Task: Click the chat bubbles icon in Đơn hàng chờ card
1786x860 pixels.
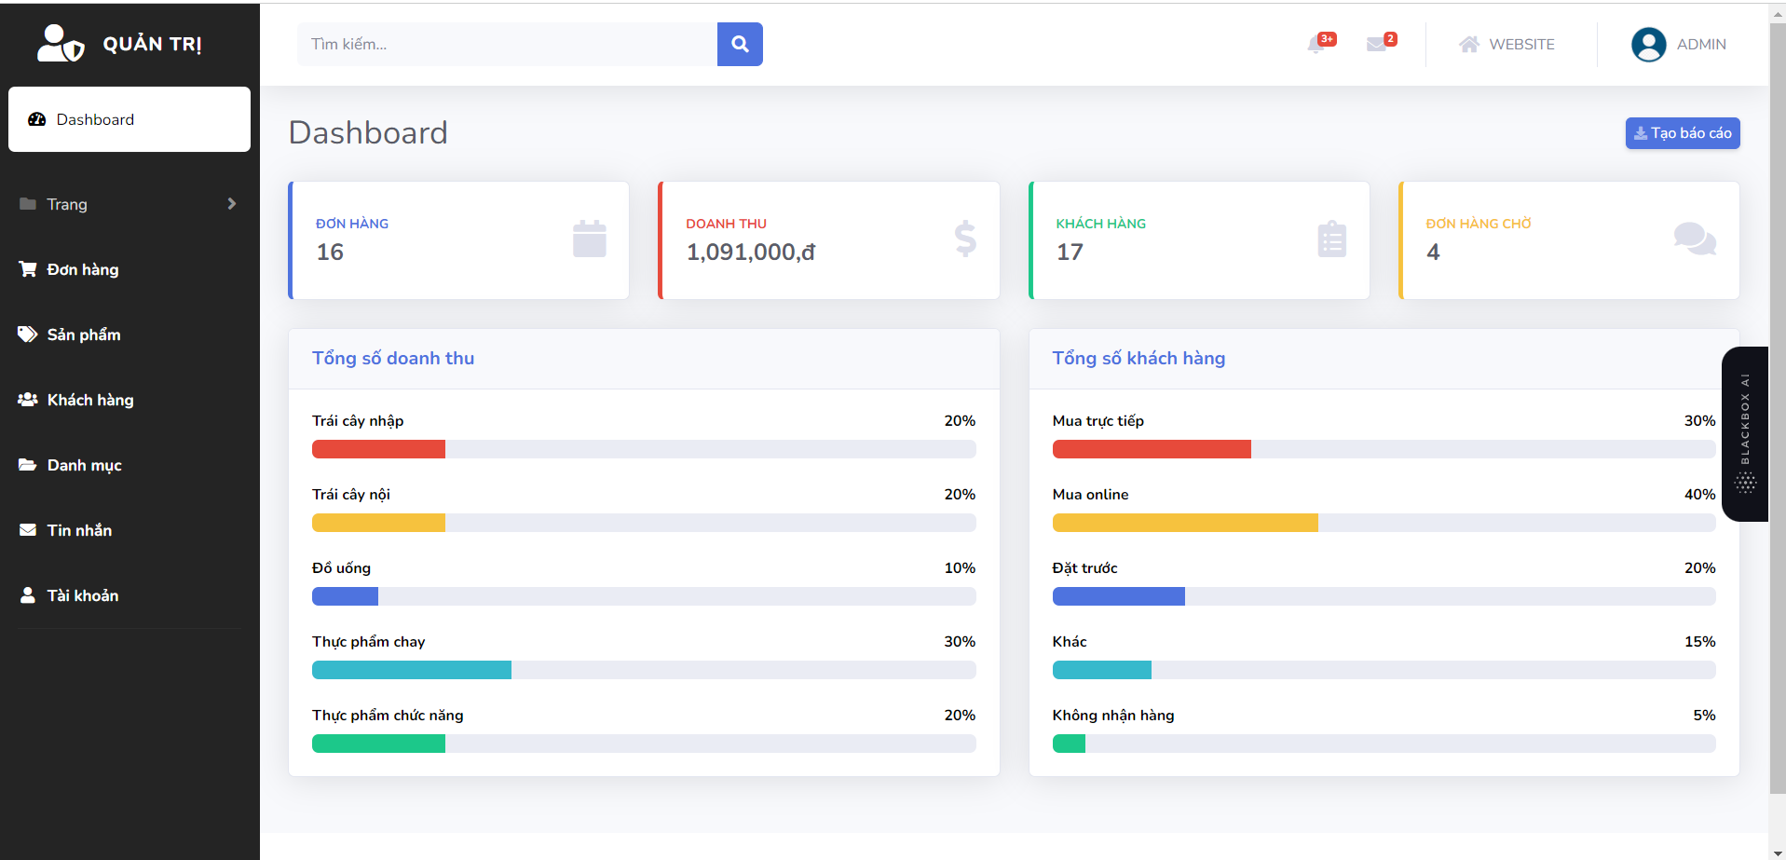Action: pos(1695,239)
